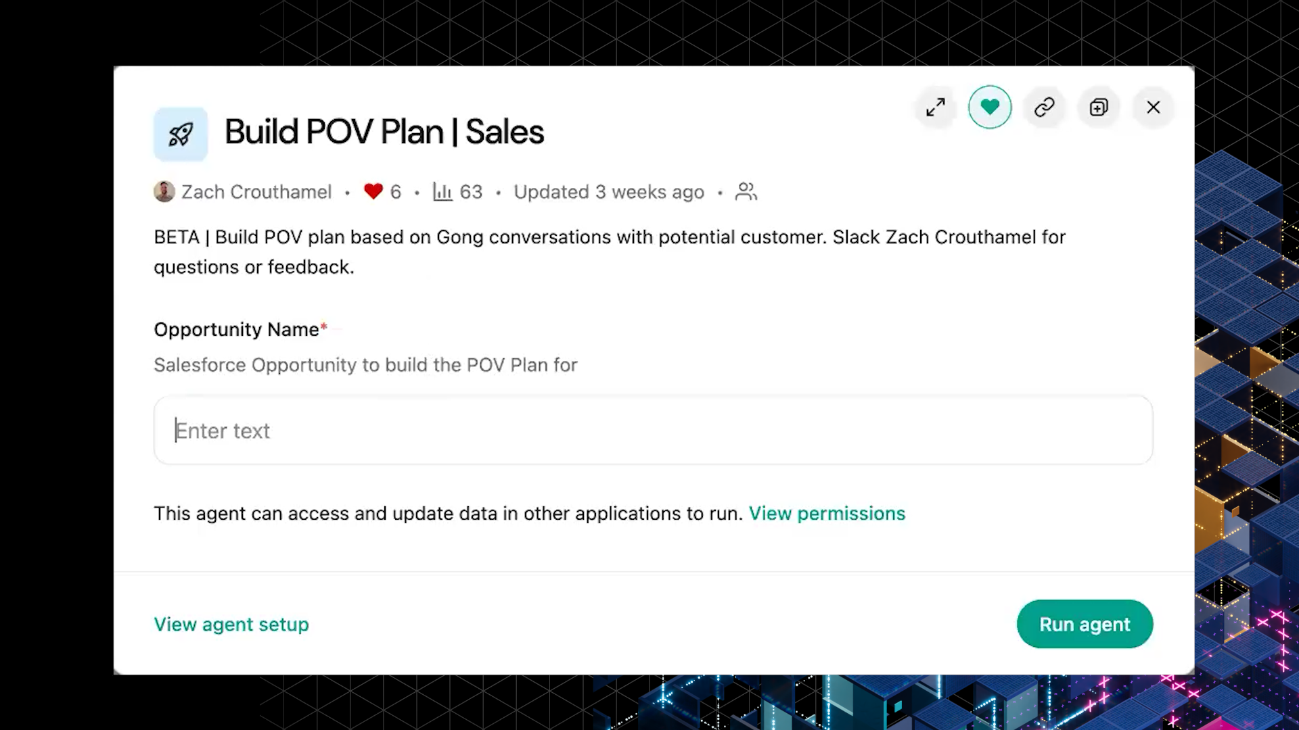Duplicate the agent using the copy-plus icon
Screen dimensions: 1299x730
(1099, 107)
